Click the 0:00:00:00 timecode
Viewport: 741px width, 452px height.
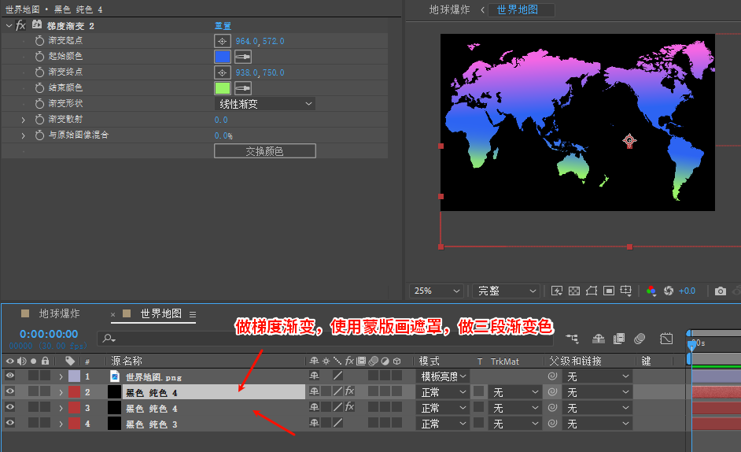[x=49, y=334]
